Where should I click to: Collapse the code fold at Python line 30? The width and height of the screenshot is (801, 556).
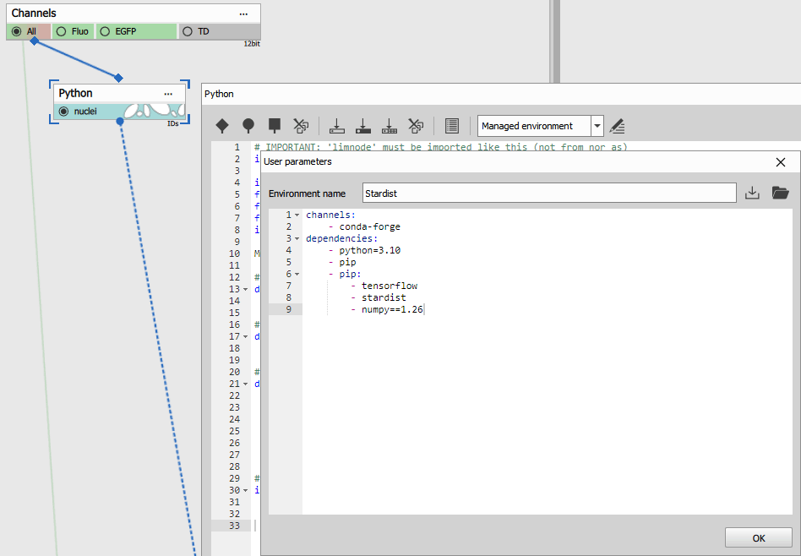coord(245,490)
